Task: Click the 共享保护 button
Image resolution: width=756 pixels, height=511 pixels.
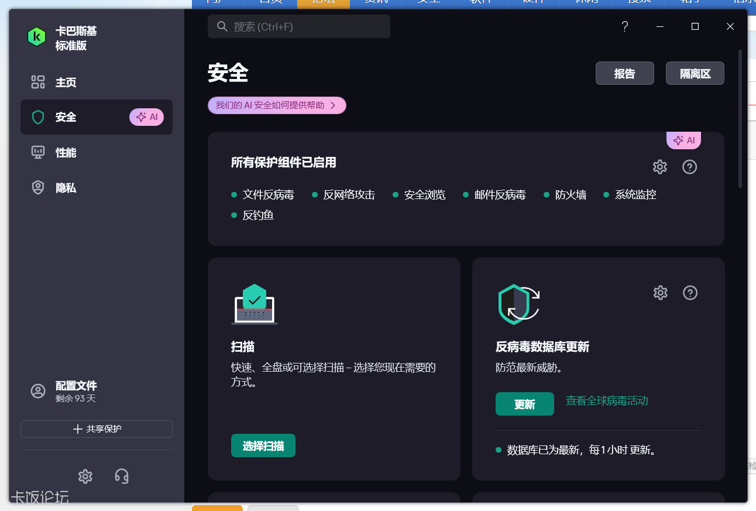Action: coord(97,429)
